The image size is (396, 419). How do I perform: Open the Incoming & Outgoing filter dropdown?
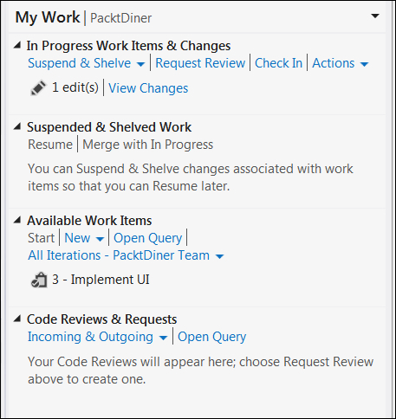(97, 337)
